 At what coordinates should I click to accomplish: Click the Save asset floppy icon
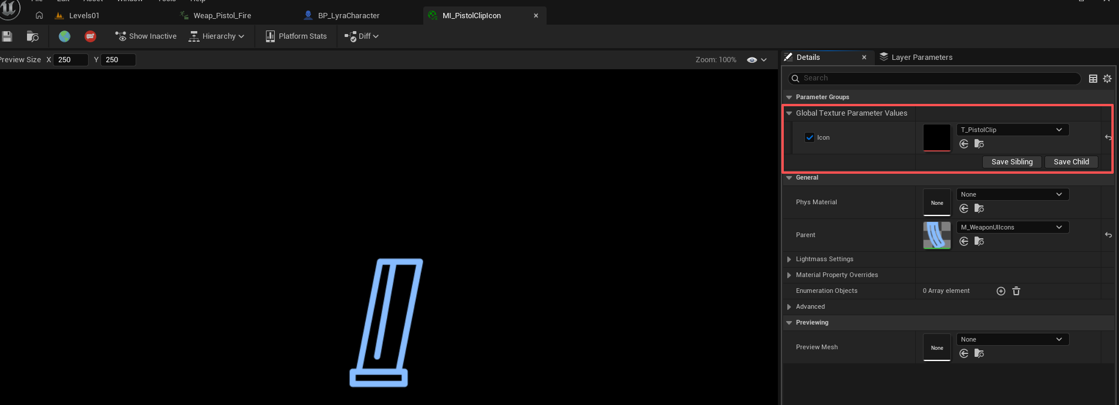[7, 36]
